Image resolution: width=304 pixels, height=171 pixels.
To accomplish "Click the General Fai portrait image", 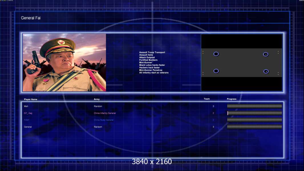I will click(x=64, y=62).
